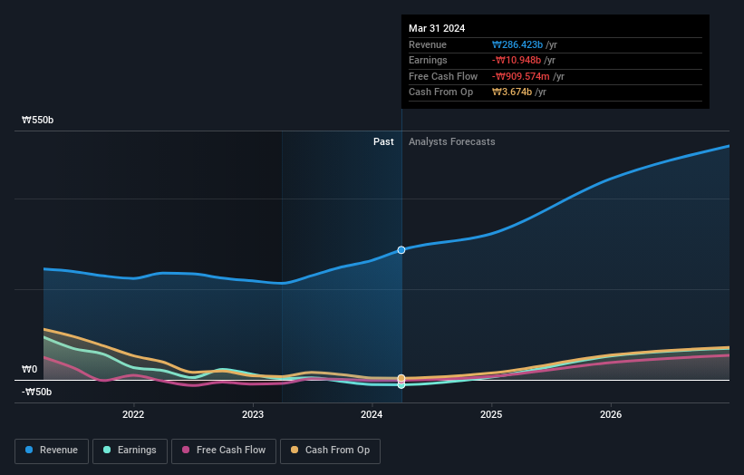Screen dimensions: 744x475
Task: Click the Mar 31 2024 tooltip date
Action: (437, 28)
